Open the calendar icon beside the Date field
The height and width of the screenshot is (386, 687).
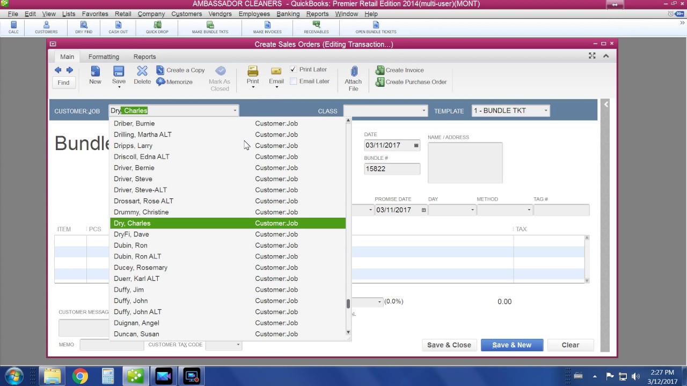(416, 145)
